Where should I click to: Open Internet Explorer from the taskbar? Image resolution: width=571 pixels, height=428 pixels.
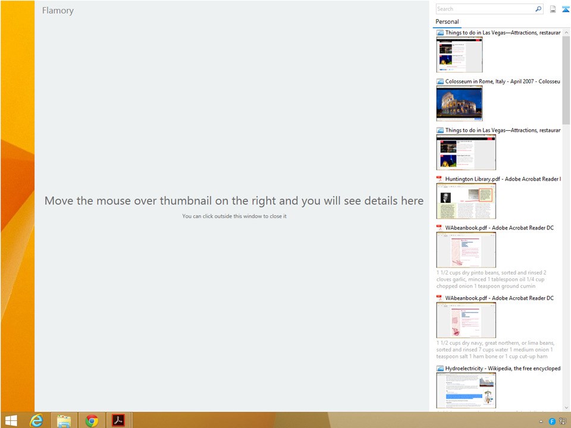[x=37, y=420]
